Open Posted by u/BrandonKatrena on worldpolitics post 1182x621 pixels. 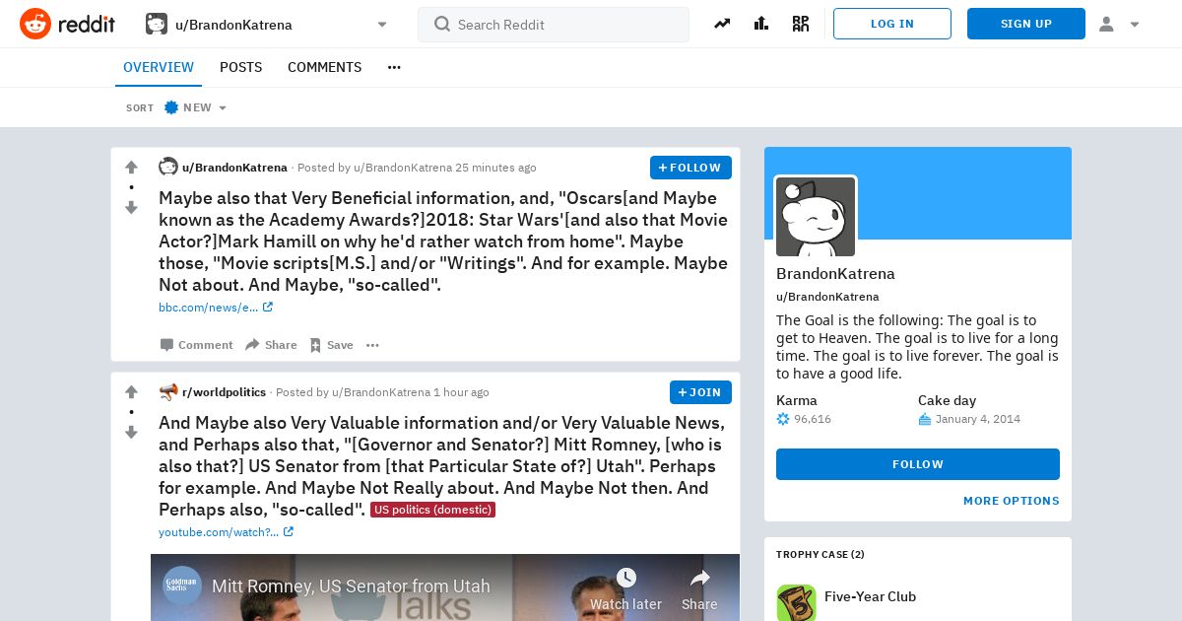(353, 392)
